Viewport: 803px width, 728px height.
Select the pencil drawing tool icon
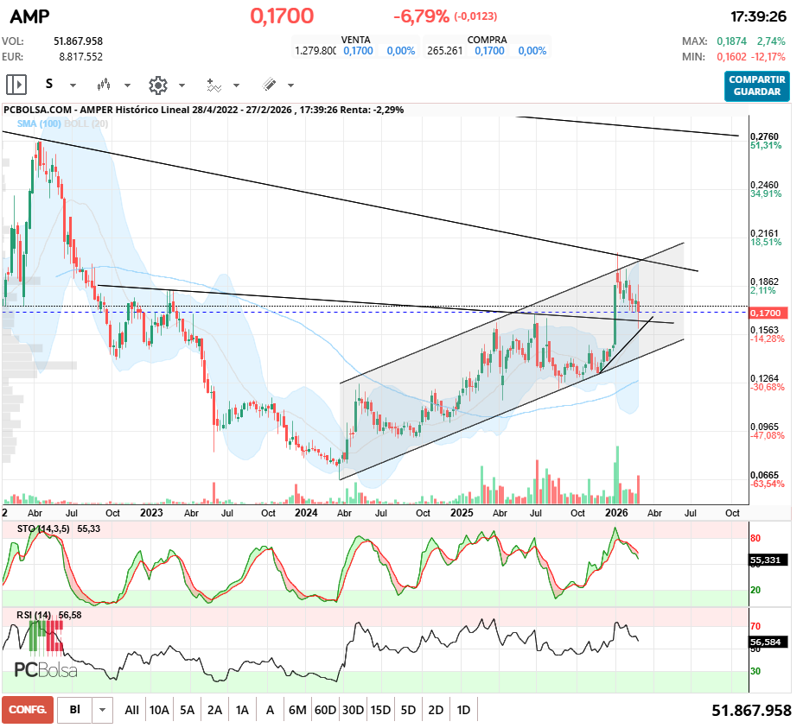[x=269, y=85]
